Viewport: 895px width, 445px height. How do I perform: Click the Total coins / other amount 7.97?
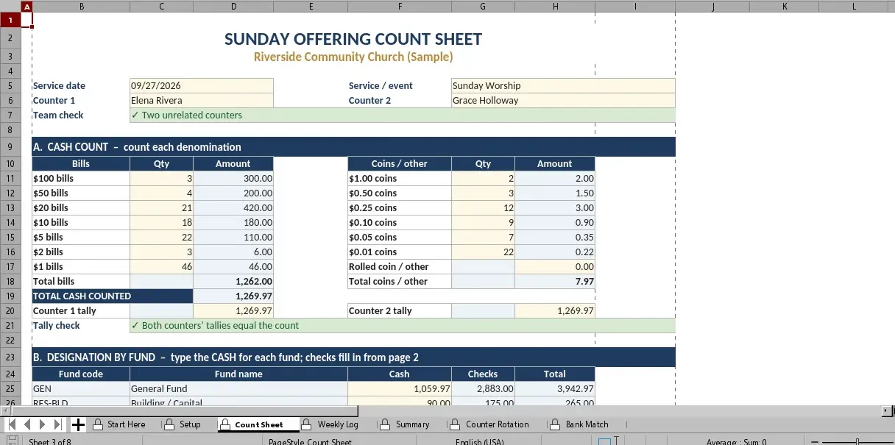click(555, 282)
